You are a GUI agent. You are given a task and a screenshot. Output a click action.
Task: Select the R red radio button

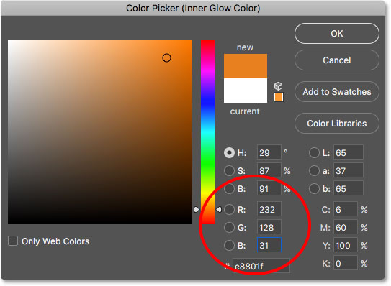pyautogui.click(x=229, y=210)
